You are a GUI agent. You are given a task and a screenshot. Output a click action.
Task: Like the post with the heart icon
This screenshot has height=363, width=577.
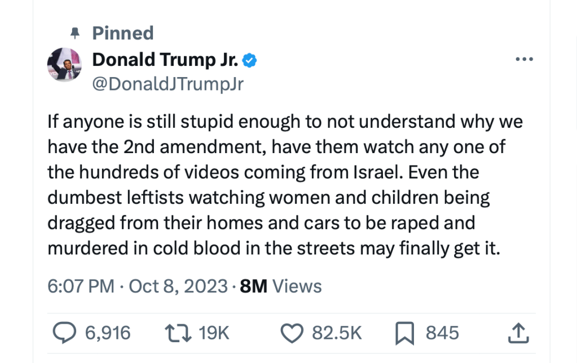292,333
